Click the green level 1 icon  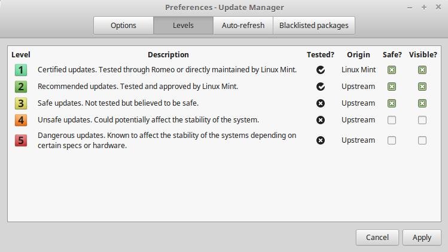point(21,70)
